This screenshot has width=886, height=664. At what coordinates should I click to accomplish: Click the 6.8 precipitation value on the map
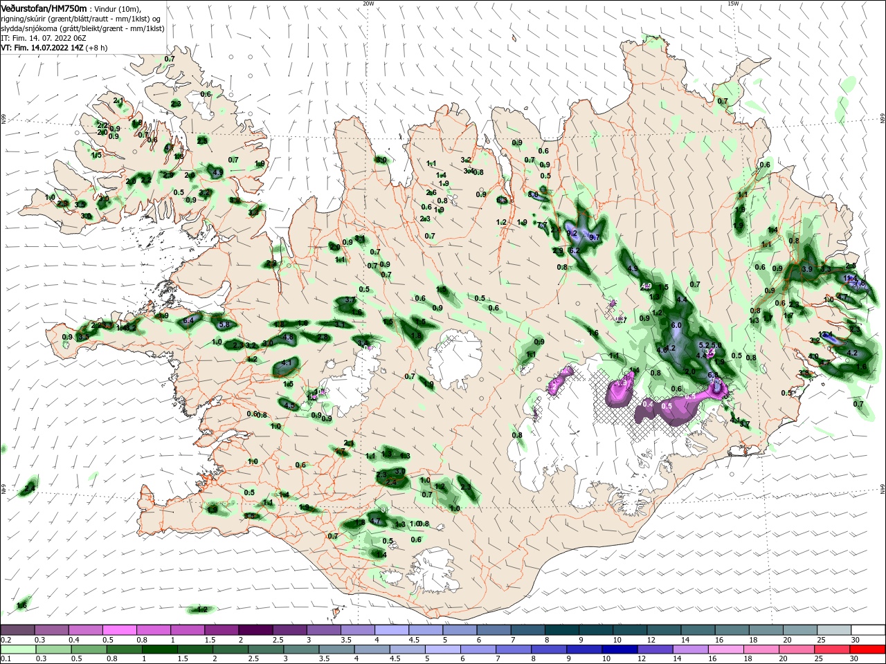point(714,376)
